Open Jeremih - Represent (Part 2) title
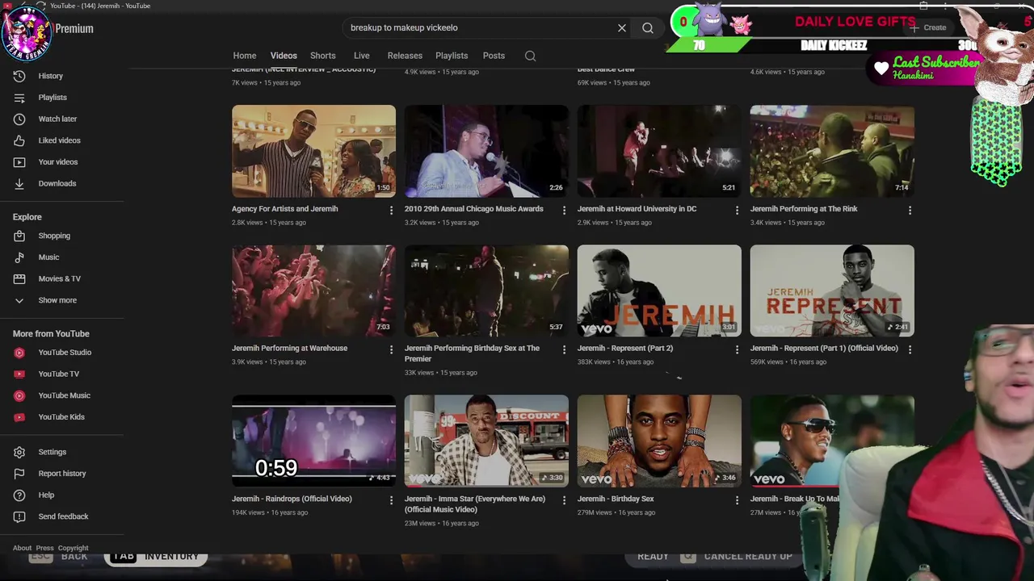 pos(625,349)
